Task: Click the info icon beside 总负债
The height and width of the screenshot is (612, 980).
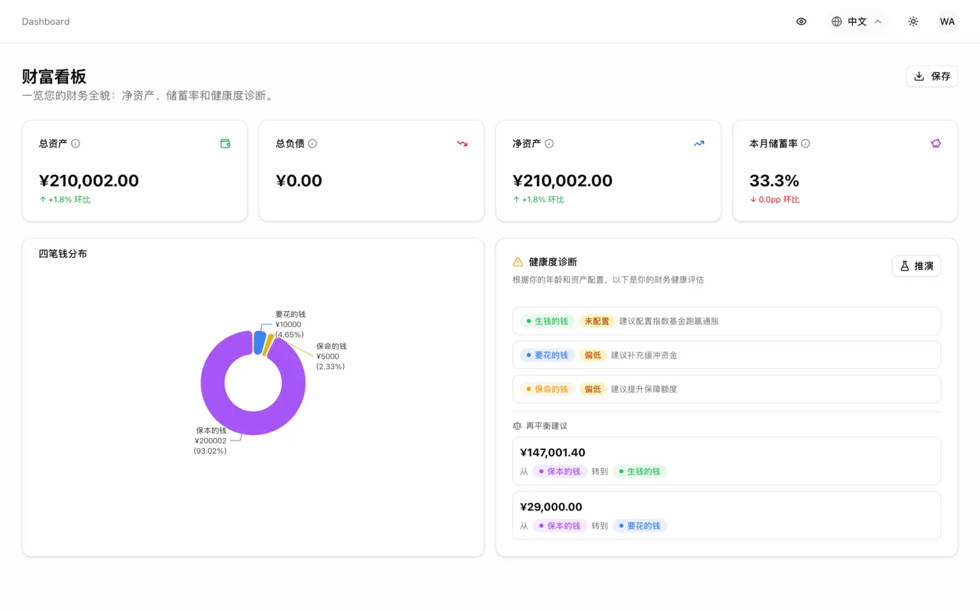Action: [x=312, y=143]
